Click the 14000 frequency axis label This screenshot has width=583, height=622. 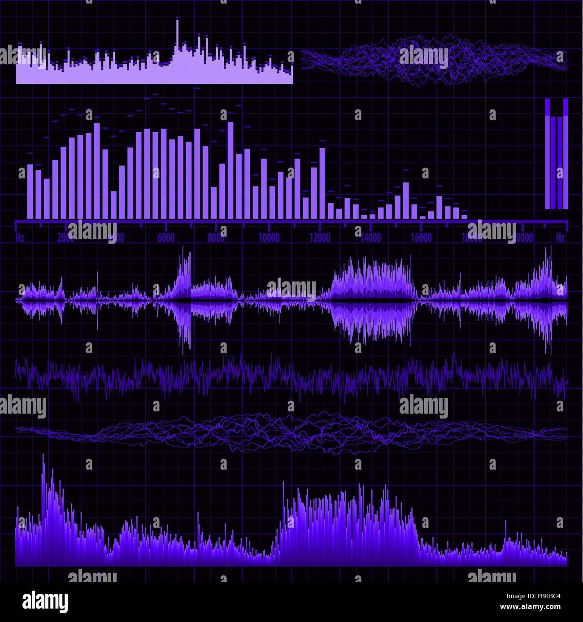click(x=371, y=238)
